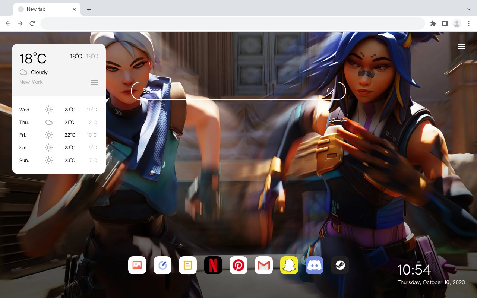Toggle the browser side panel

[445, 23]
